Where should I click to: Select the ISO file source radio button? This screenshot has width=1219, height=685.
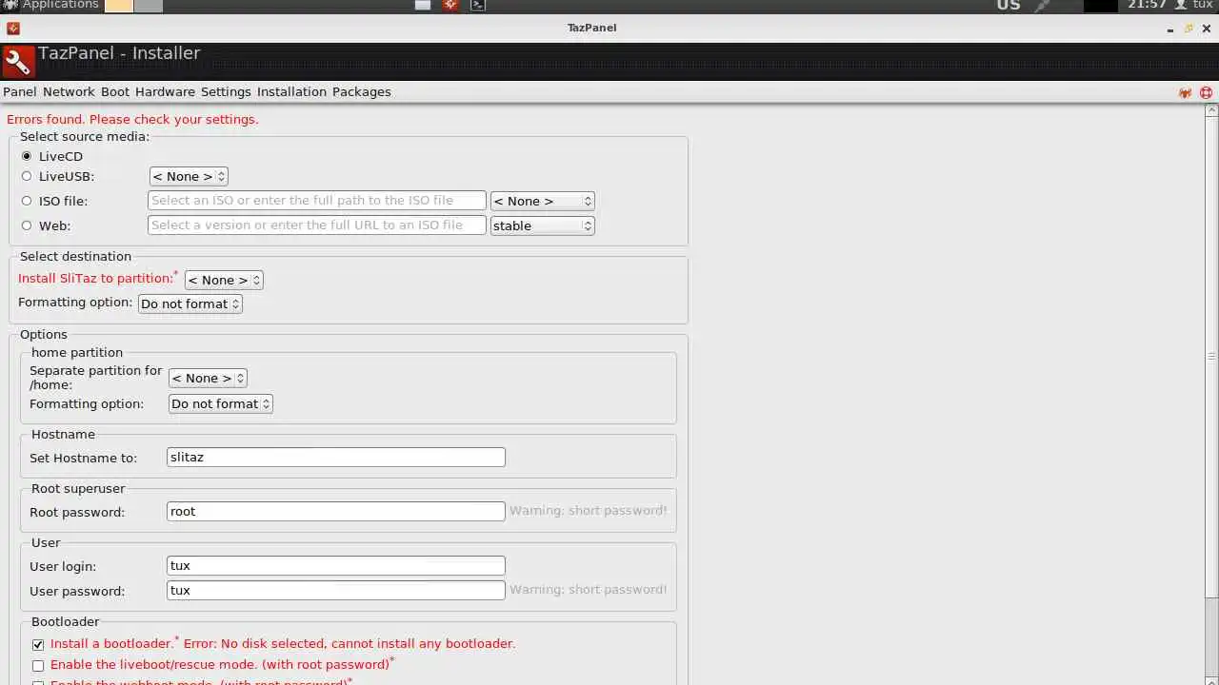pyautogui.click(x=27, y=201)
